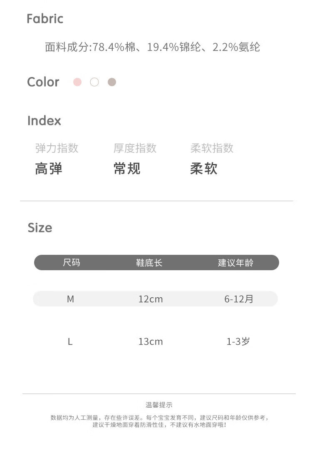Screen dimensions: 312x458
Task: Click the Index heading
Action: (44, 121)
